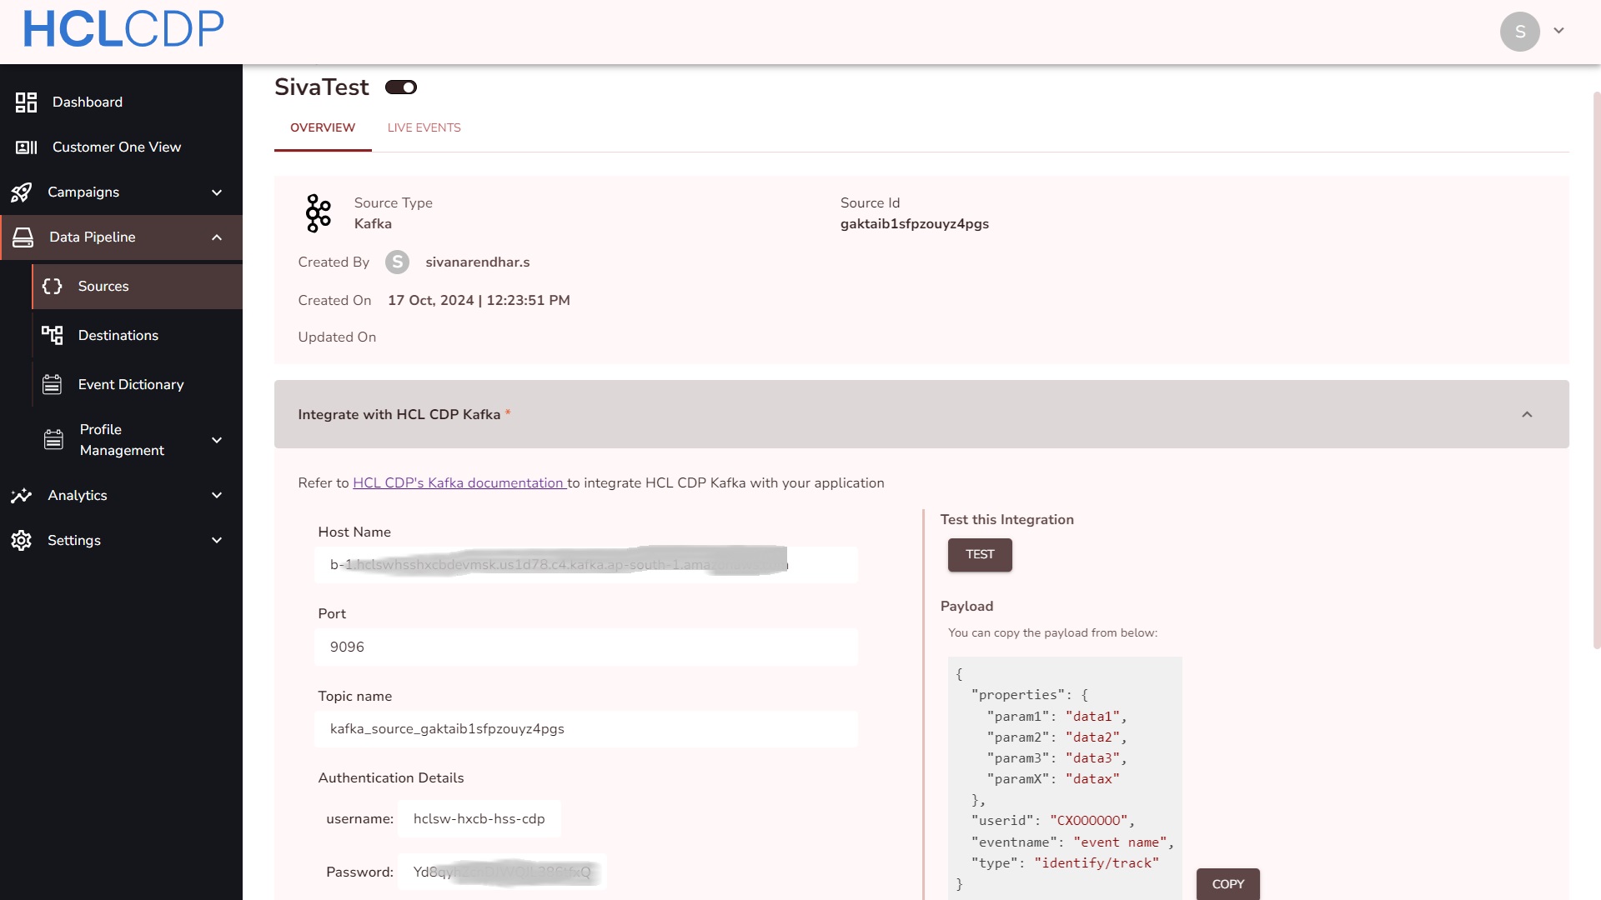
Task: Switch to the Live Events tab
Action: click(424, 127)
